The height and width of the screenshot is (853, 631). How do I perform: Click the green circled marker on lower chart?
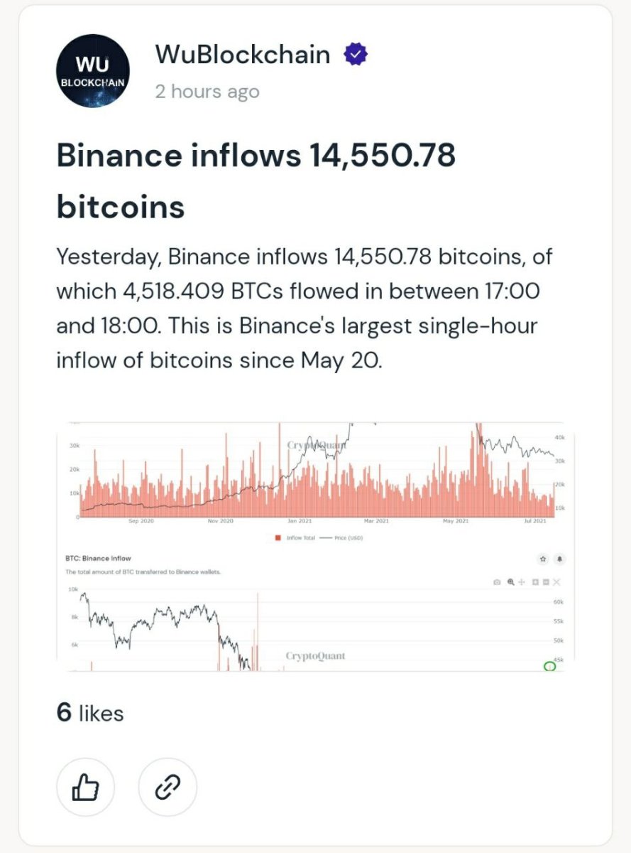tap(549, 666)
